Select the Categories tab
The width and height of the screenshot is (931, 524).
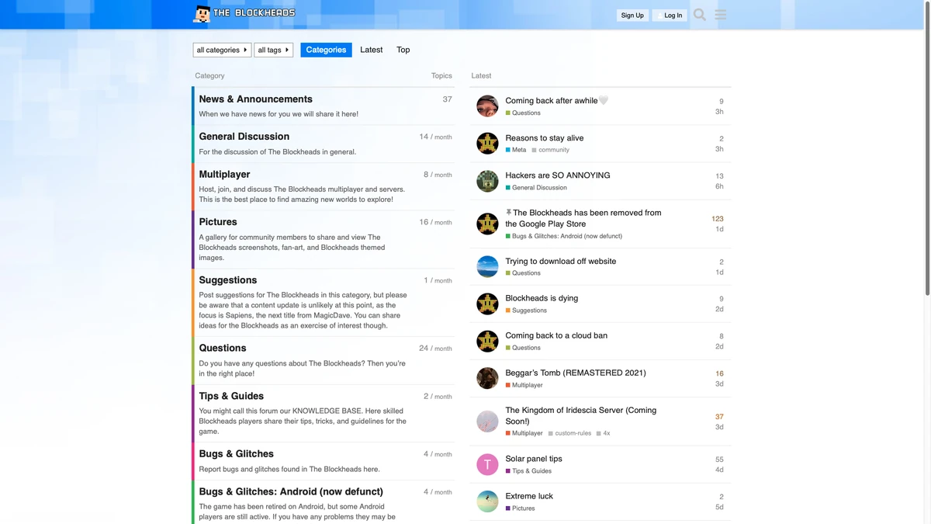point(326,49)
